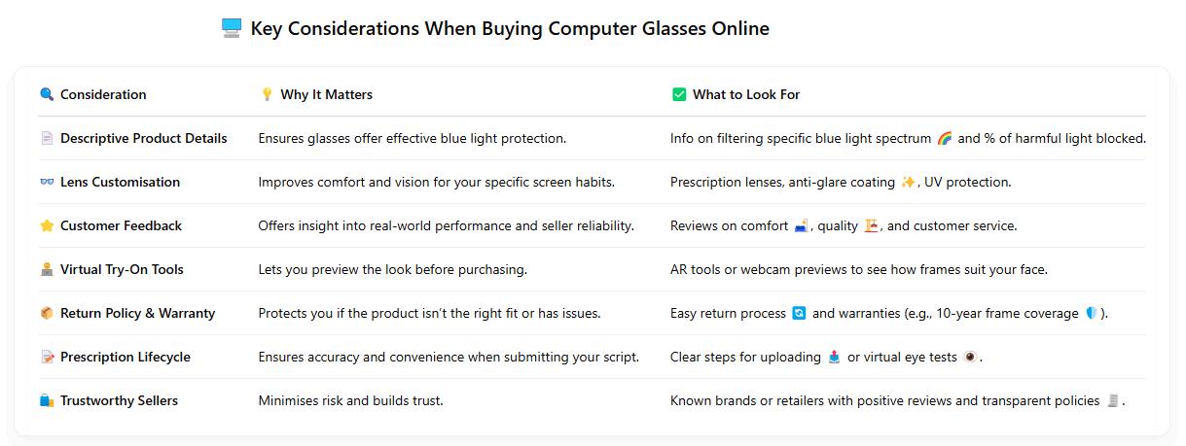This screenshot has height=446, width=1186.
Task: Click the page title about Computer Glasses
Action: coord(510,29)
